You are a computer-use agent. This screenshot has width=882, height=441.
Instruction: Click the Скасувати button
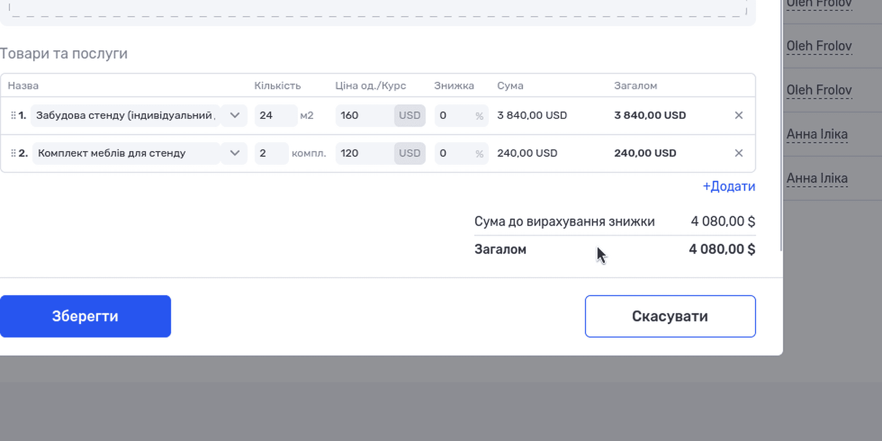point(670,316)
